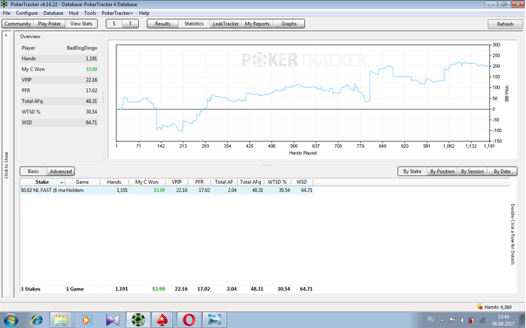Click the WSD 64.71 overview value
Image resolution: width=526 pixels, height=328 pixels.
pyautogui.click(x=91, y=122)
